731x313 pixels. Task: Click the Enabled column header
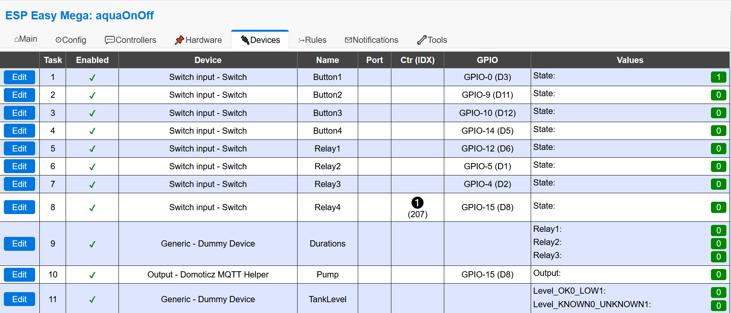click(x=92, y=60)
